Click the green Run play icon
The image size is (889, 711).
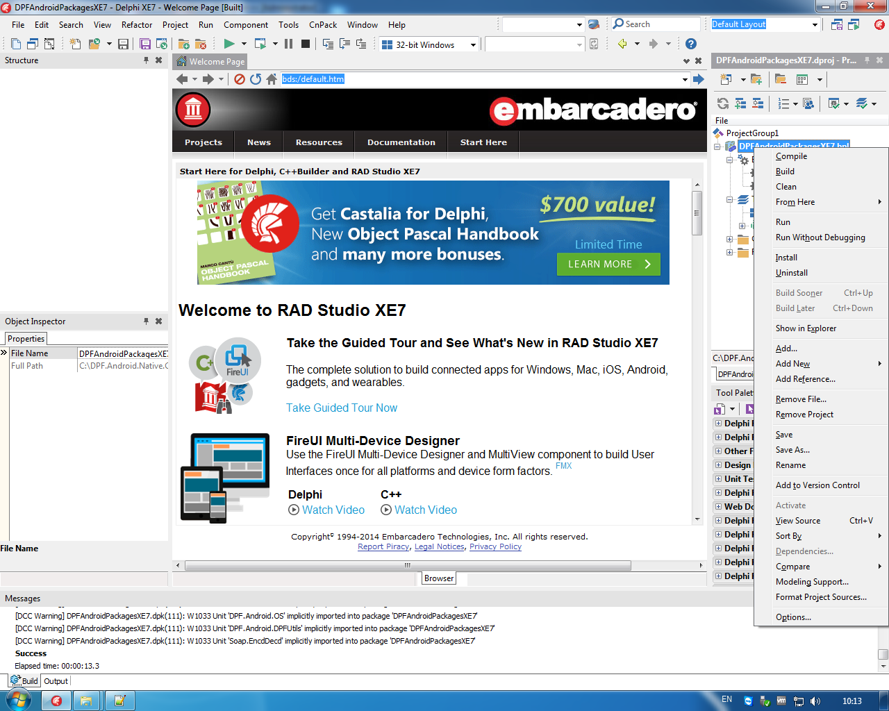point(229,44)
